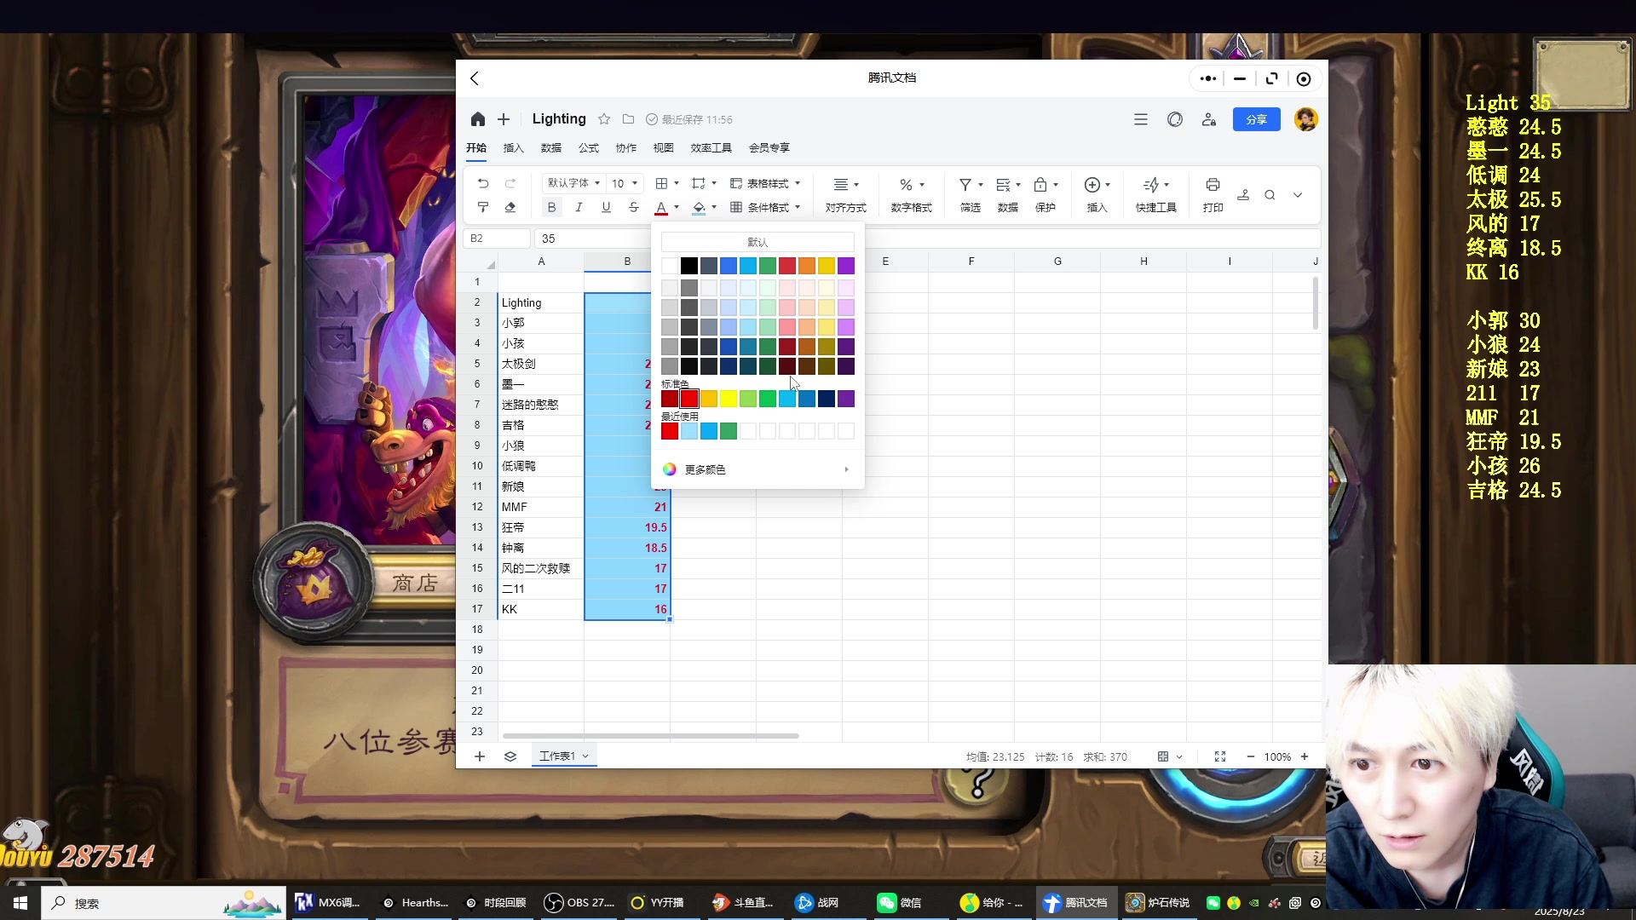
Task: Apply the red font color A
Action: (661, 207)
